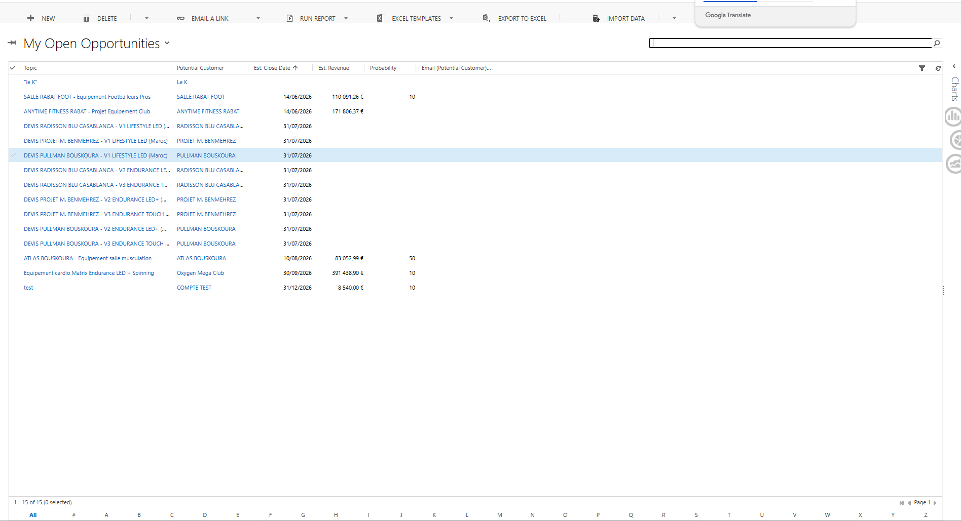Click the Email (Potential Customer) column header
Screen dimensions: 961x521
point(456,68)
